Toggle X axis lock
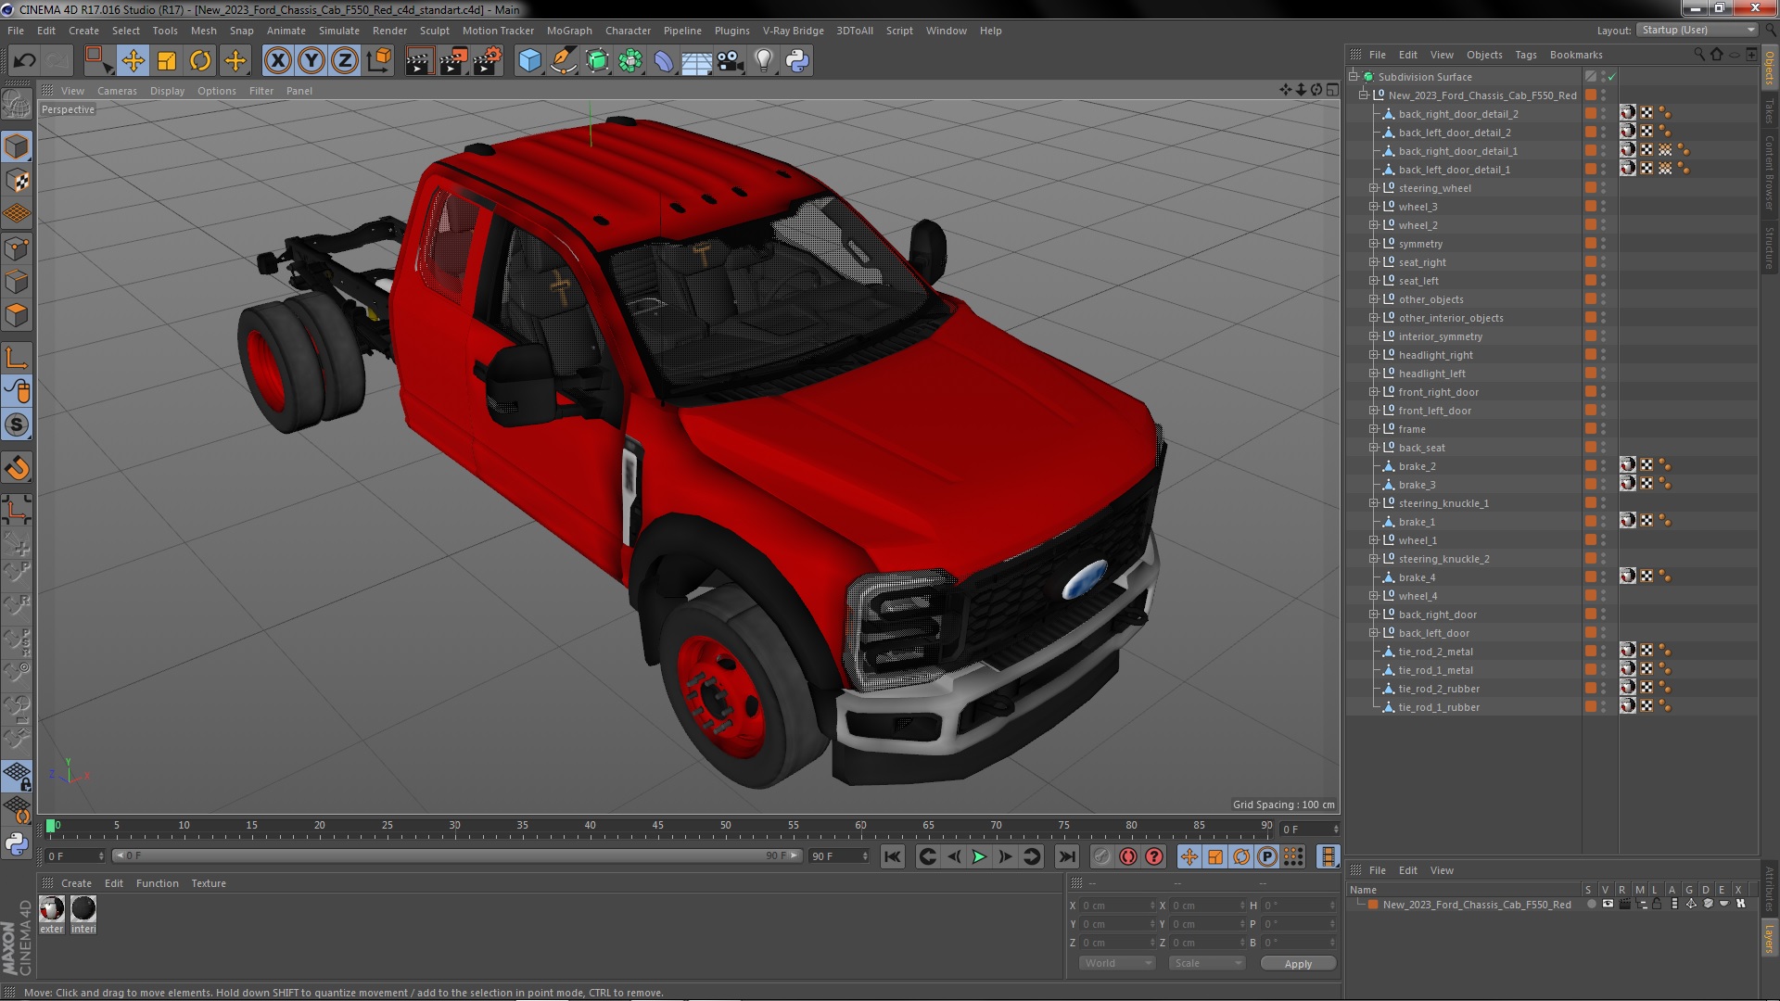Viewport: 1780px width, 1001px height. click(277, 61)
